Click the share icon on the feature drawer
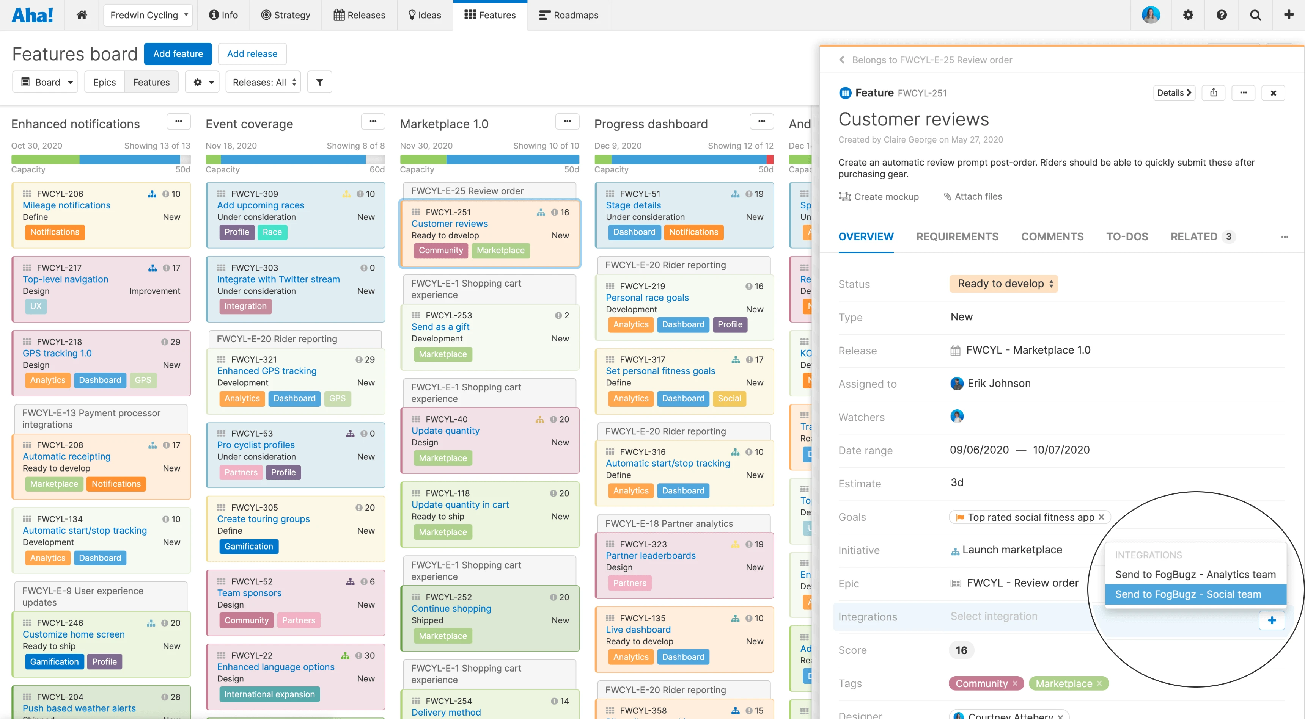The width and height of the screenshot is (1305, 719). pos(1213,92)
